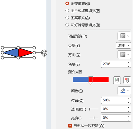
Task: Expand the 颜色(C) dropdown arrow
Action: tap(128, 91)
